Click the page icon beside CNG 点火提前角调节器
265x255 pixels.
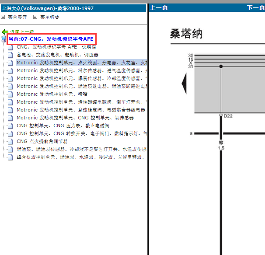click(x=10, y=141)
